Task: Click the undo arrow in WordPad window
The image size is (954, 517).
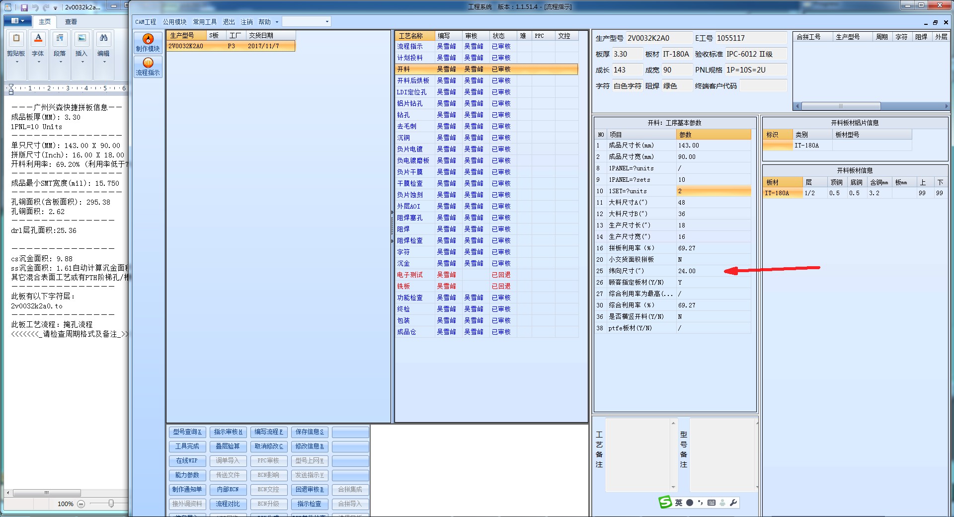Action: click(x=35, y=7)
